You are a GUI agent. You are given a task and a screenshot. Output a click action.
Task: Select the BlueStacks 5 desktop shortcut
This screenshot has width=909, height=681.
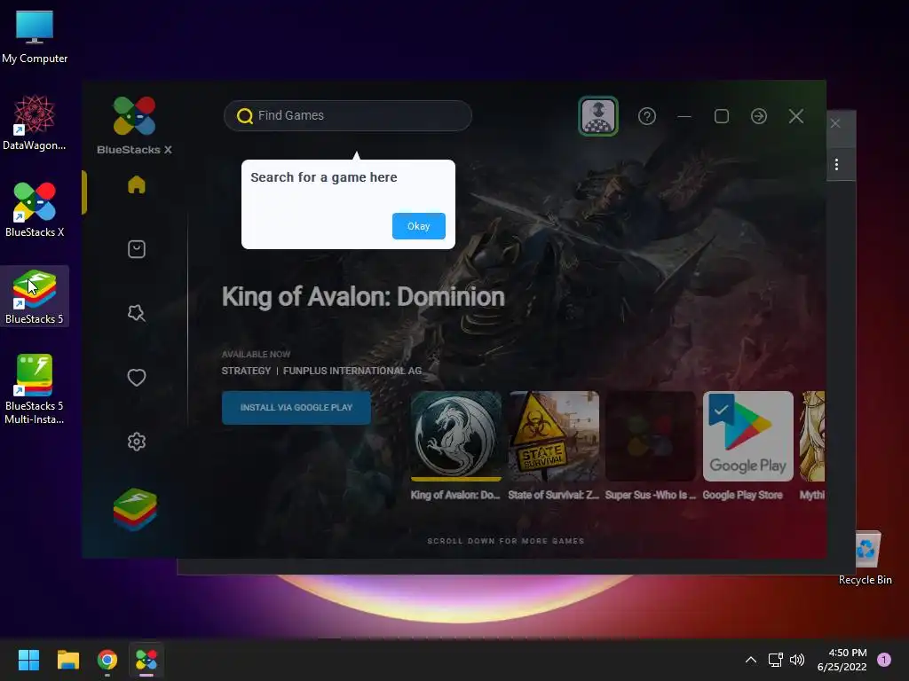35,296
